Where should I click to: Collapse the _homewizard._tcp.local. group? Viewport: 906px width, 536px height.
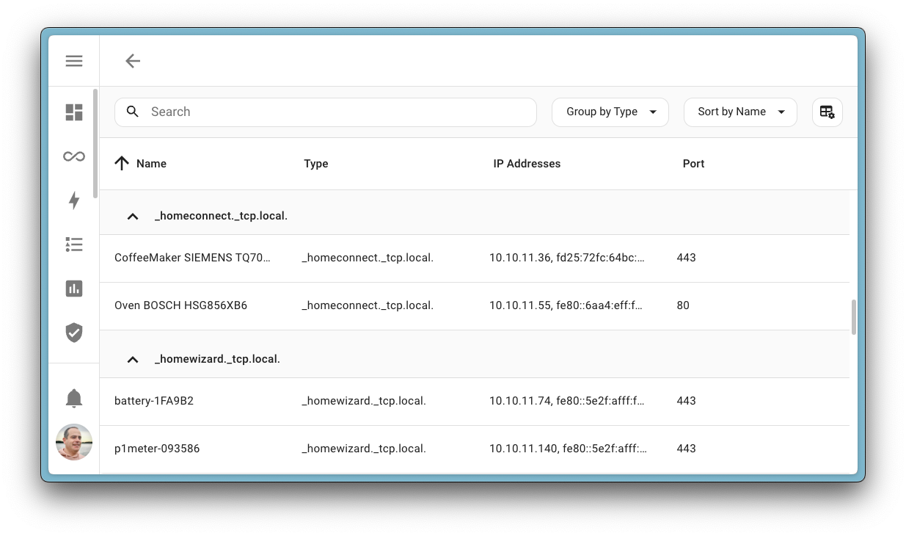133,359
